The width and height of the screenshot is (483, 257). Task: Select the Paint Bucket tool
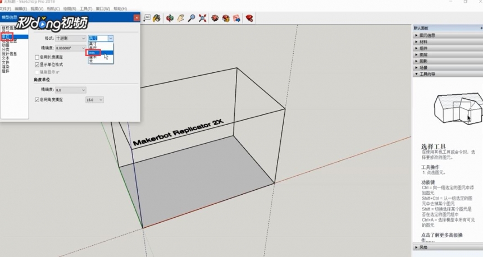(x=157, y=18)
